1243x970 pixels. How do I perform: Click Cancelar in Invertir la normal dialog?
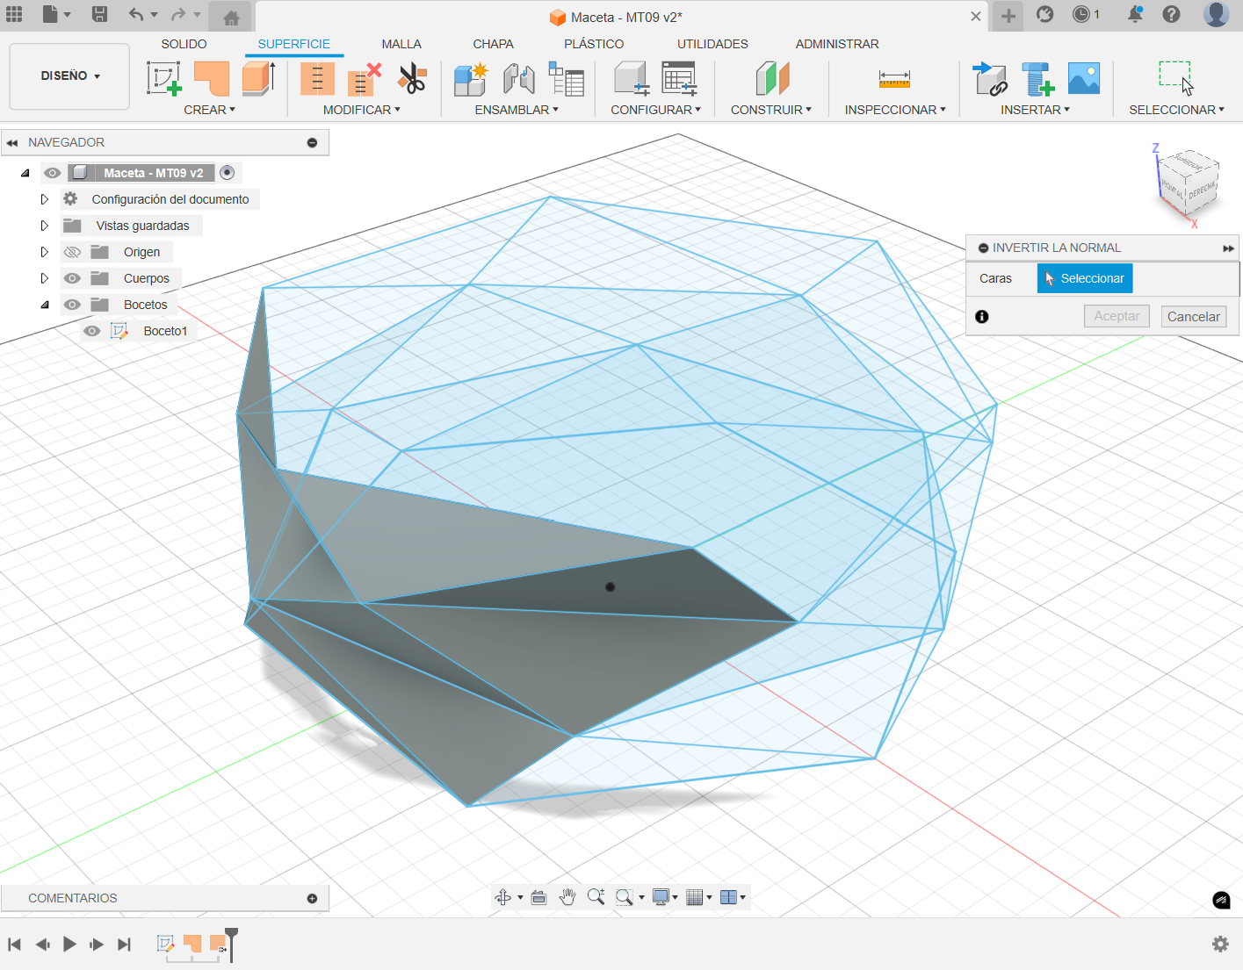[1193, 317]
